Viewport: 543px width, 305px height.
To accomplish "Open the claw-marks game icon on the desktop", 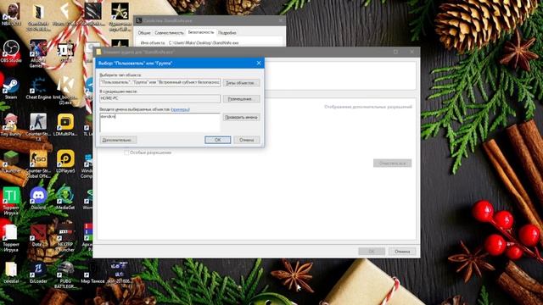I will (92, 14).
